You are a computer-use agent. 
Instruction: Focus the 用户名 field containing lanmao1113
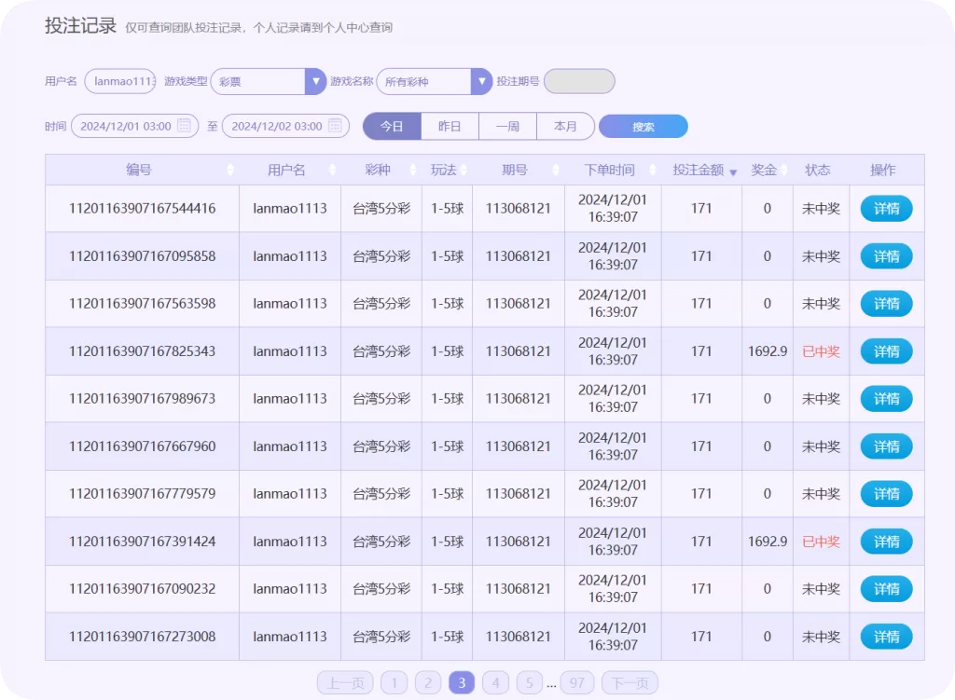point(120,82)
